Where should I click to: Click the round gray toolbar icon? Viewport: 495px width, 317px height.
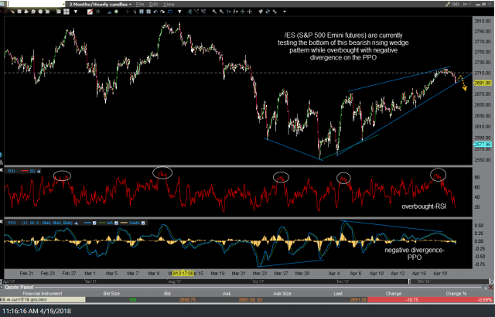click(40, 12)
